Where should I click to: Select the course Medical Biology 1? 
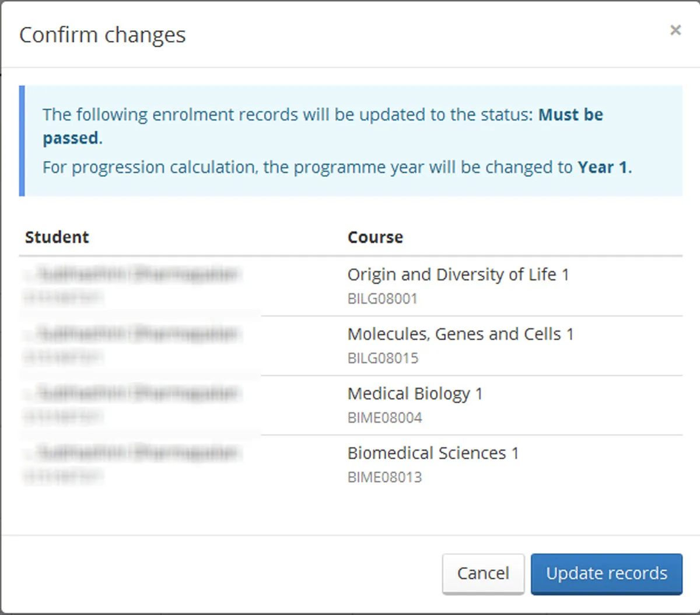(415, 393)
